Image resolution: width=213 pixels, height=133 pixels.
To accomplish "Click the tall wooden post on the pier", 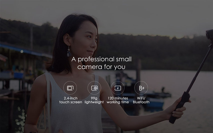I will pyautogui.click(x=139, y=72).
